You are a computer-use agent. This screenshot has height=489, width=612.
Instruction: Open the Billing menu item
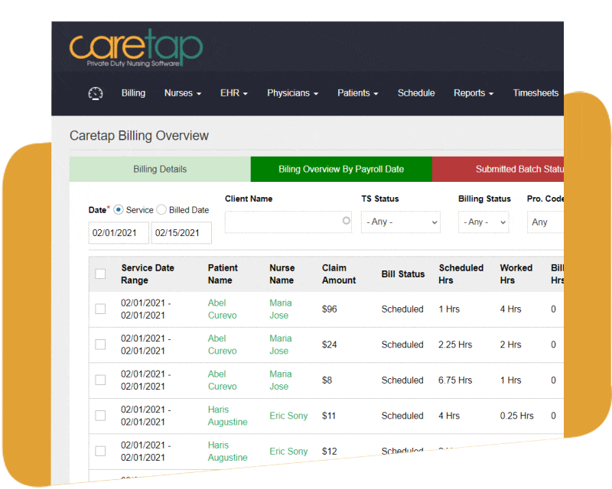click(x=133, y=93)
